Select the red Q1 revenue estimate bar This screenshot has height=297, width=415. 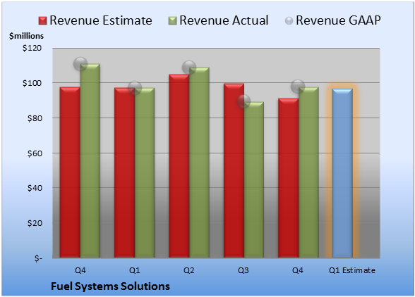click(x=125, y=172)
